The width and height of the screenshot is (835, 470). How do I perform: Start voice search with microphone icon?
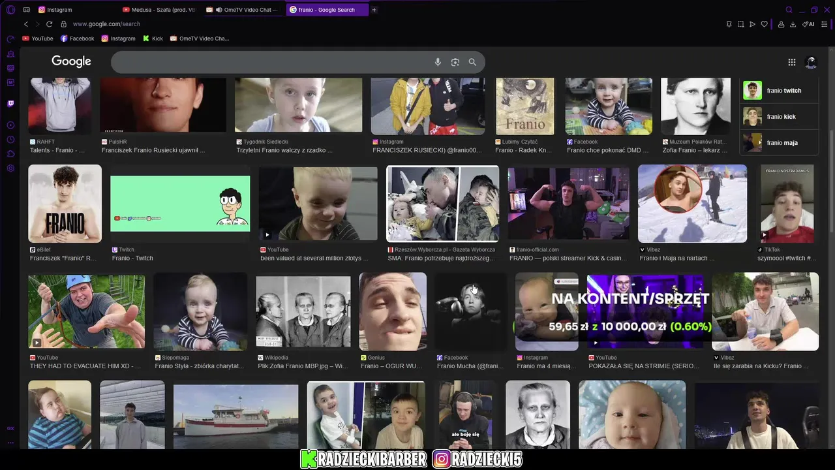pyautogui.click(x=438, y=62)
